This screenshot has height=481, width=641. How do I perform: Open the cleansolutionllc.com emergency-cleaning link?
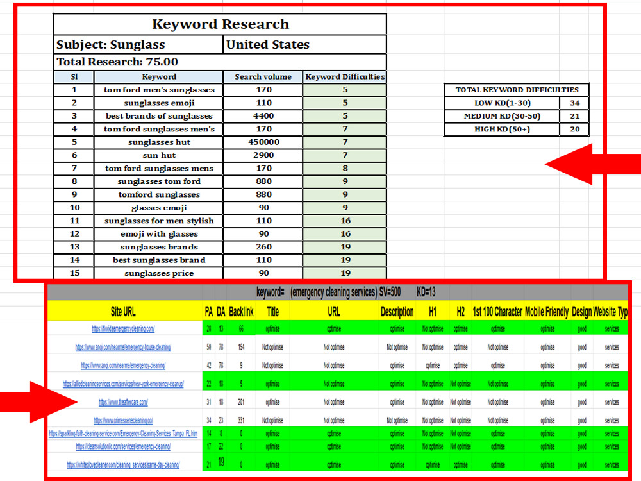123,446
